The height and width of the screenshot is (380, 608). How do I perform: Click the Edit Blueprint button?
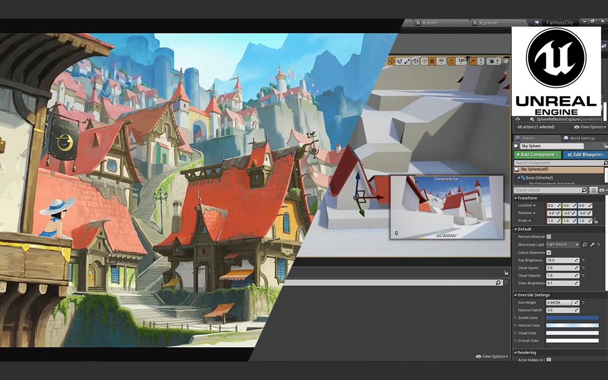click(x=585, y=154)
